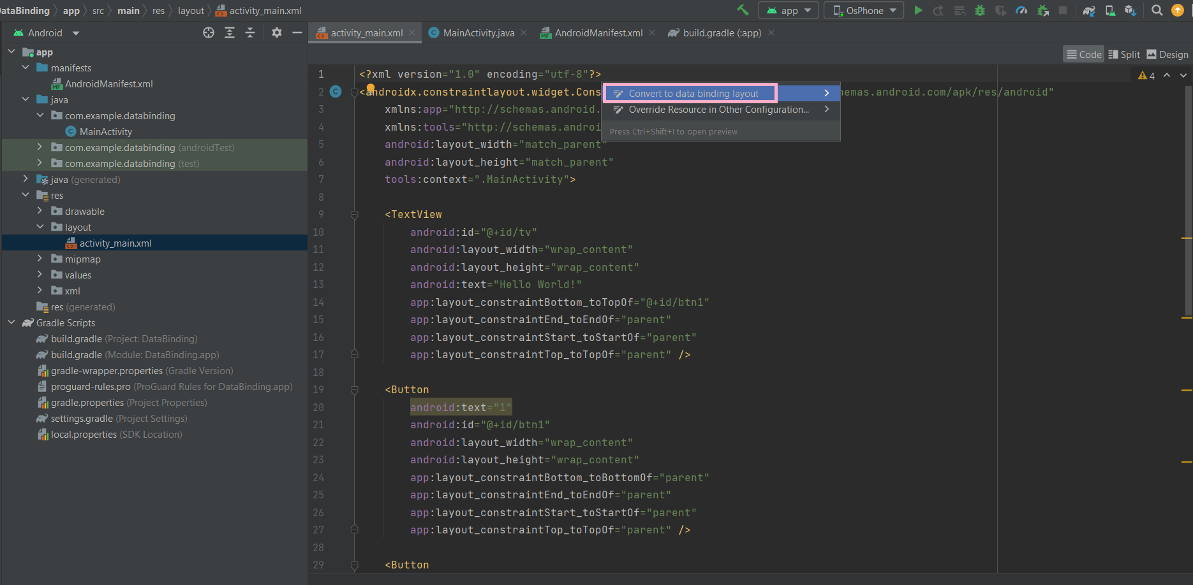
Task: Open the Debug tool with bug icon
Action: click(980, 10)
